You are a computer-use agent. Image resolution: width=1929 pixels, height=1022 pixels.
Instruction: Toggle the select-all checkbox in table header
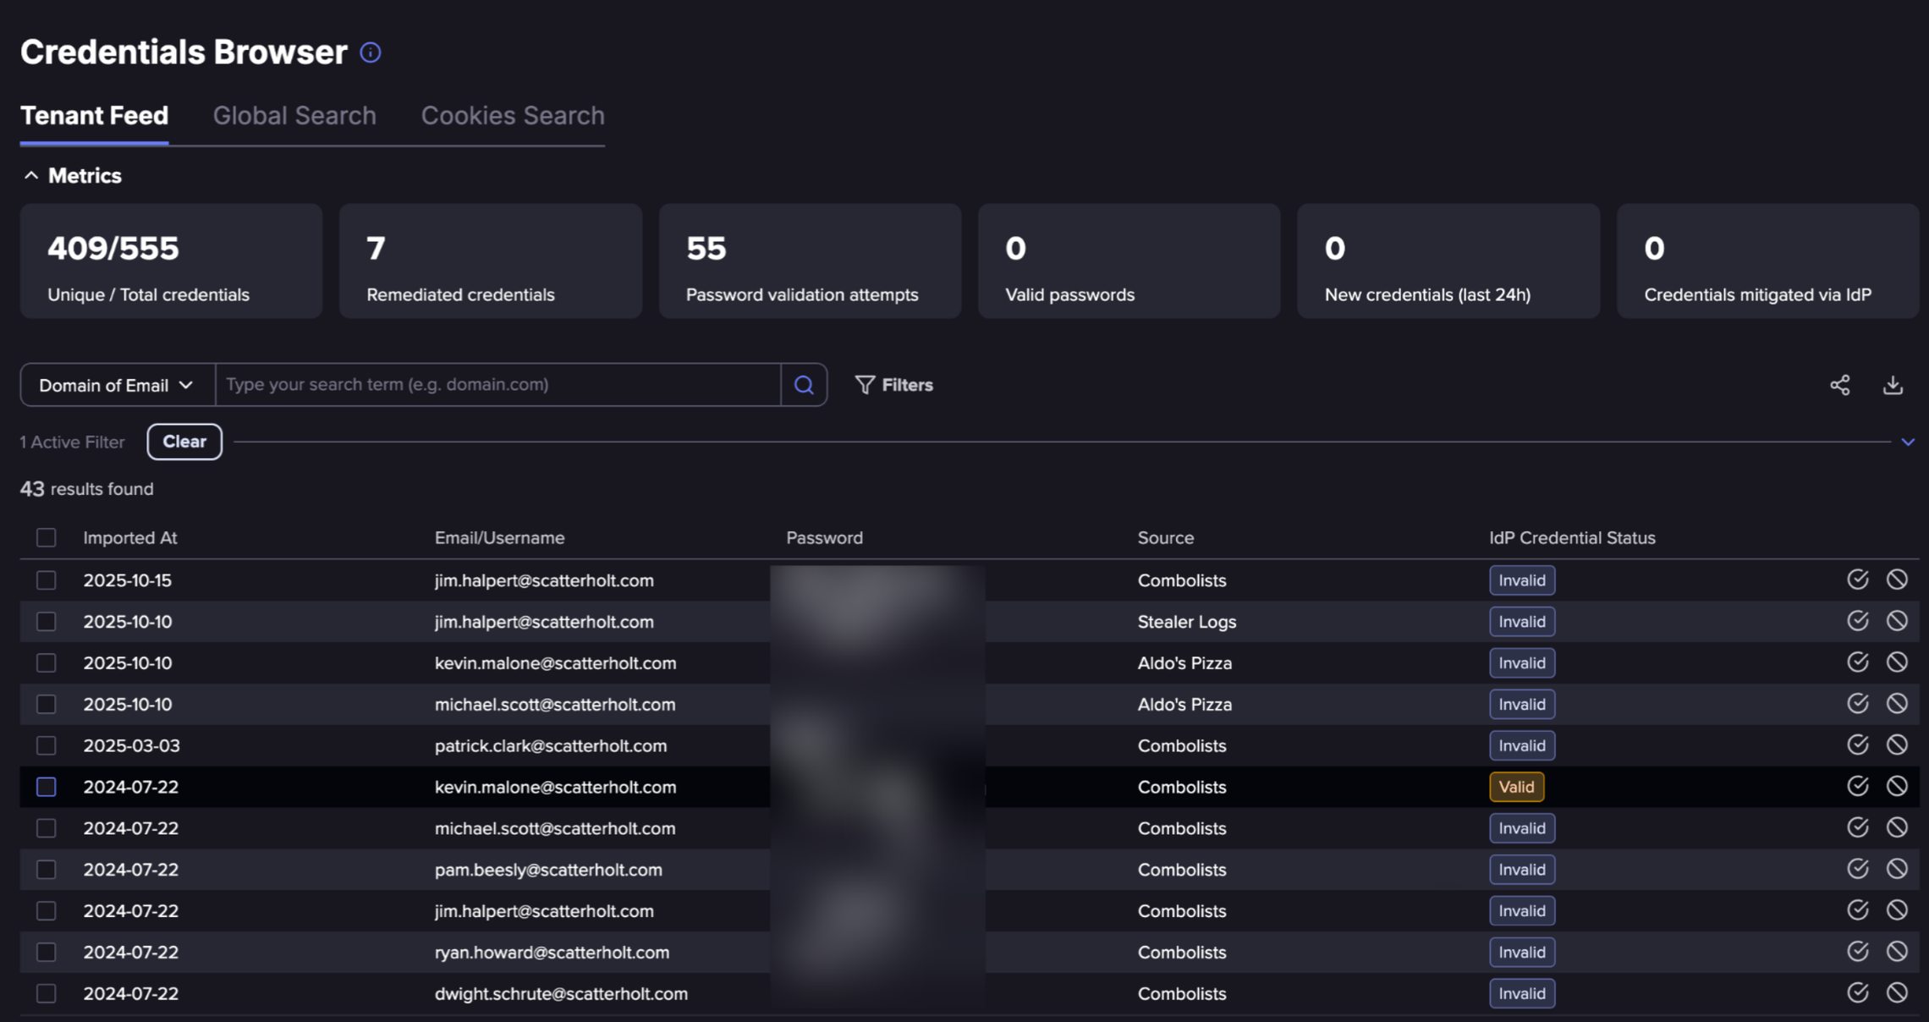coord(47,538)
